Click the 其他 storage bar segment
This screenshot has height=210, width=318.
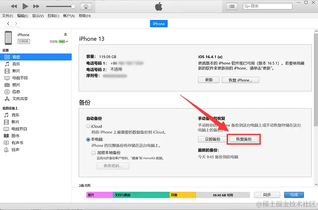coord(183,195)
